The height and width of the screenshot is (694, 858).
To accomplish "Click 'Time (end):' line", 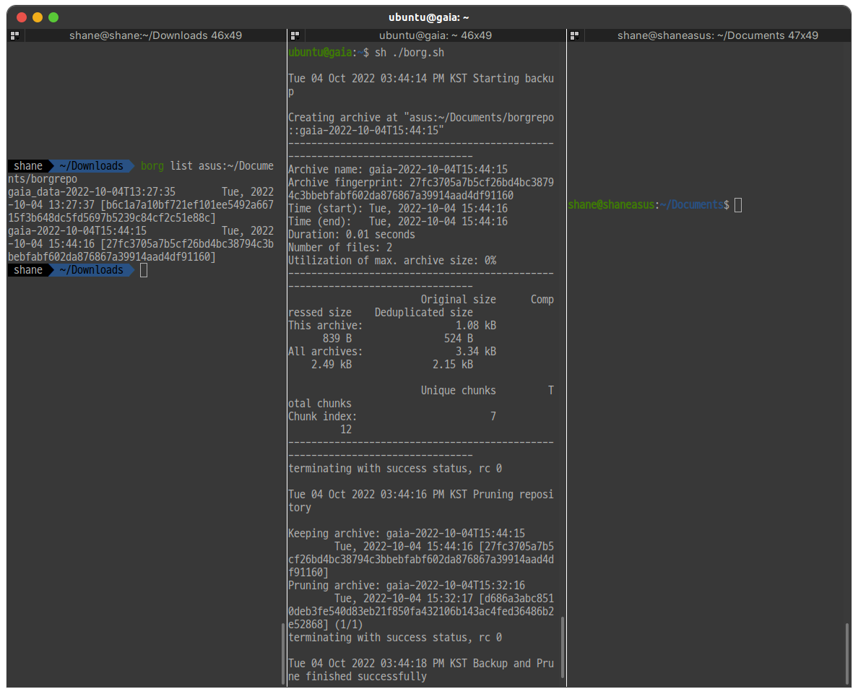I will (x=398, y=222).
